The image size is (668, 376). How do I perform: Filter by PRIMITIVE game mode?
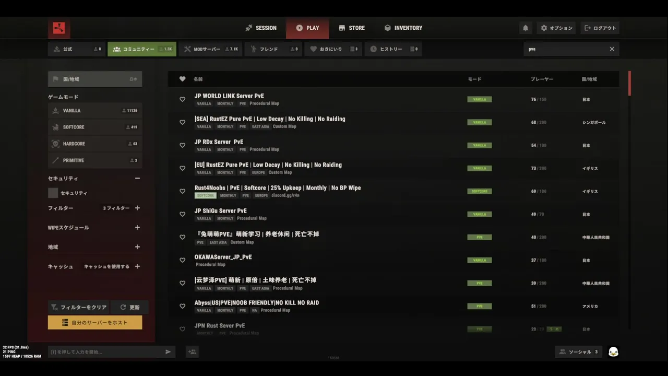95,160
